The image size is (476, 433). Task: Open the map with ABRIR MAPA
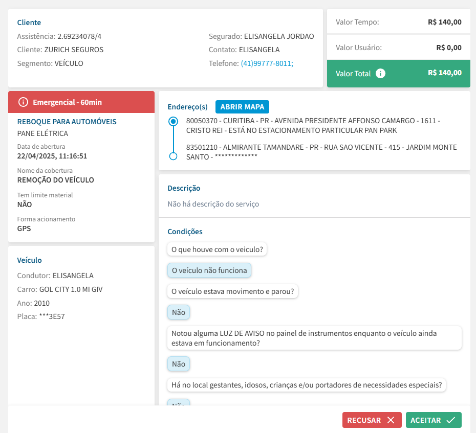242,107
